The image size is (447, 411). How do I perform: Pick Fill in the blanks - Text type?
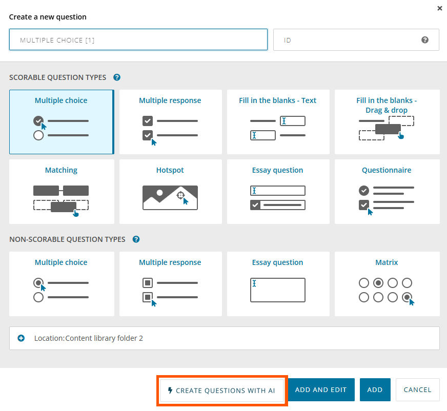278,122
